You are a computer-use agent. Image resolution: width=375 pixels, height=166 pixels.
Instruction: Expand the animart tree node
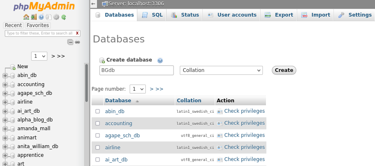click(x=5, y=138)
